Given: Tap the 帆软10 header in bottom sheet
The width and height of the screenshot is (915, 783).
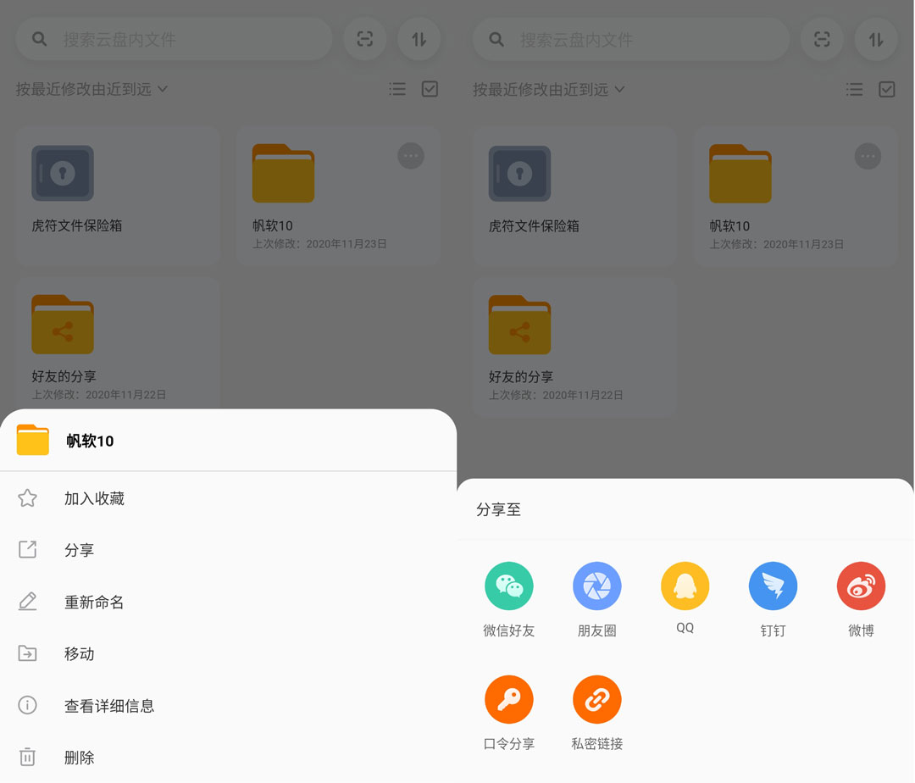Looking at the screenshot, I should click(x=228, y=441).
